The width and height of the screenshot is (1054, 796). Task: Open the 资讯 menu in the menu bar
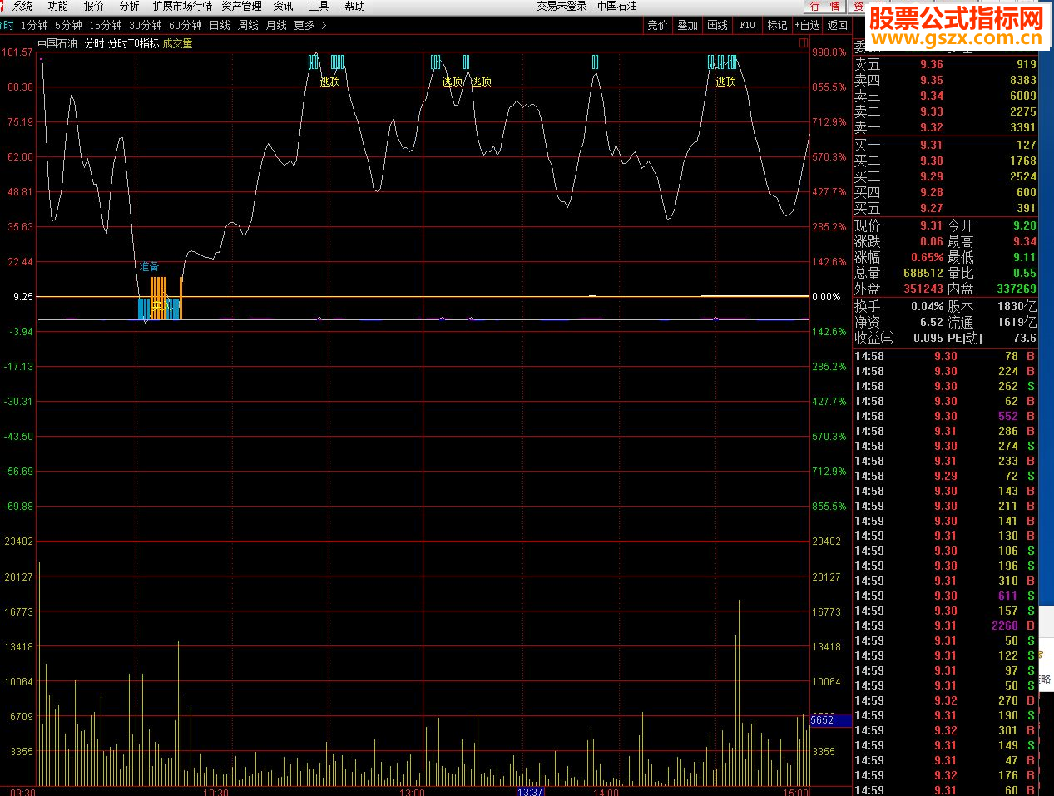(x=283, y=6)
